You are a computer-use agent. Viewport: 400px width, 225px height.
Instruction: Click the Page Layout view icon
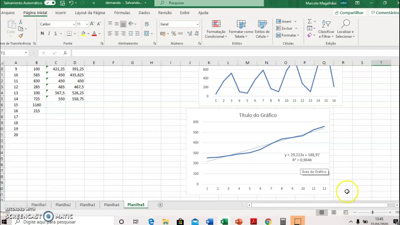(333, 212)
